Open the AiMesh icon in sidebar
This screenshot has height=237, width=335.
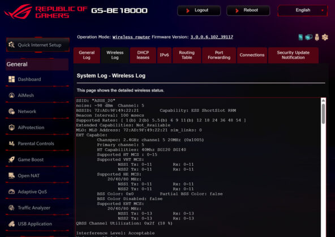pos(11,95)
